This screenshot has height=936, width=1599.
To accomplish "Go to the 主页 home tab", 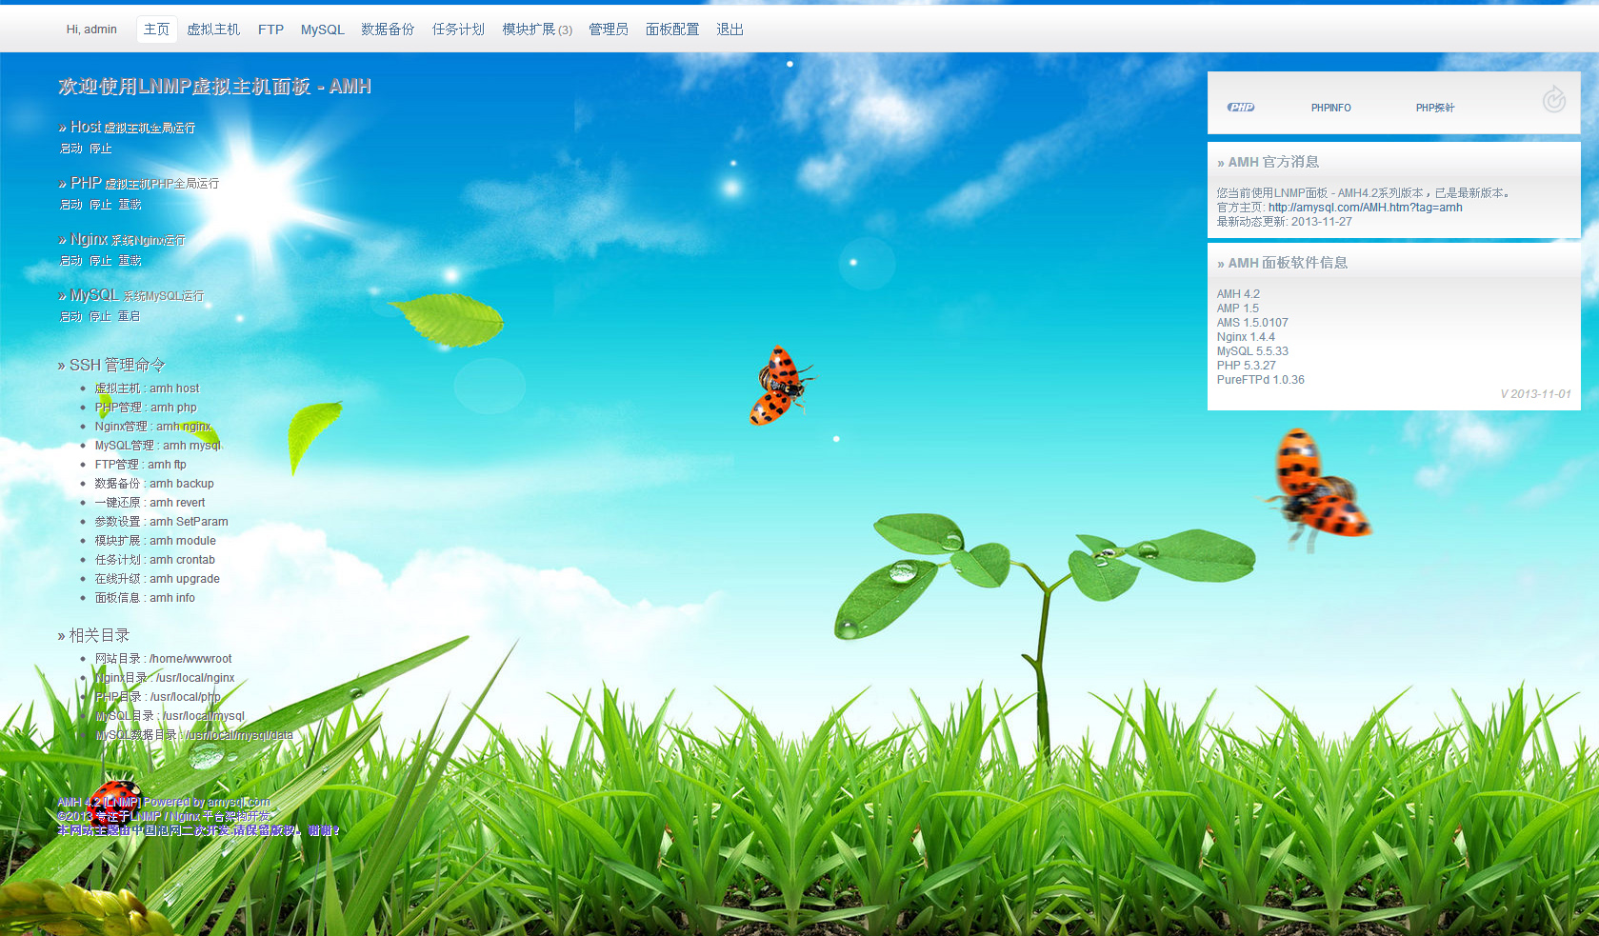I will [x=156, y=30].
